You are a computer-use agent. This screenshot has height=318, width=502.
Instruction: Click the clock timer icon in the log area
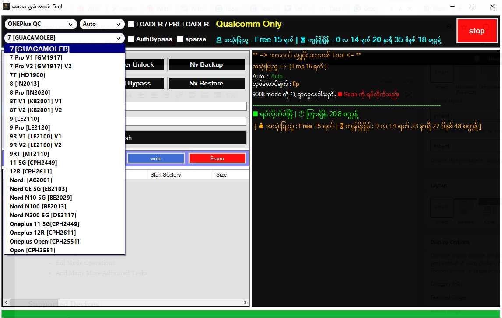(x=302, y=114)
